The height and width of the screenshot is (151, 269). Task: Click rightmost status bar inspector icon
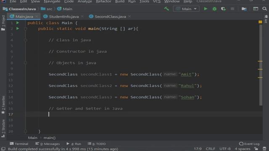[264, 149]
